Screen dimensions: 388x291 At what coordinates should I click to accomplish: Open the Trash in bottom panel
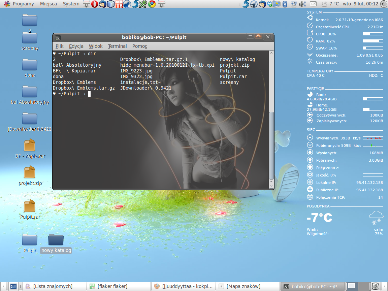[x=376, y=286]
